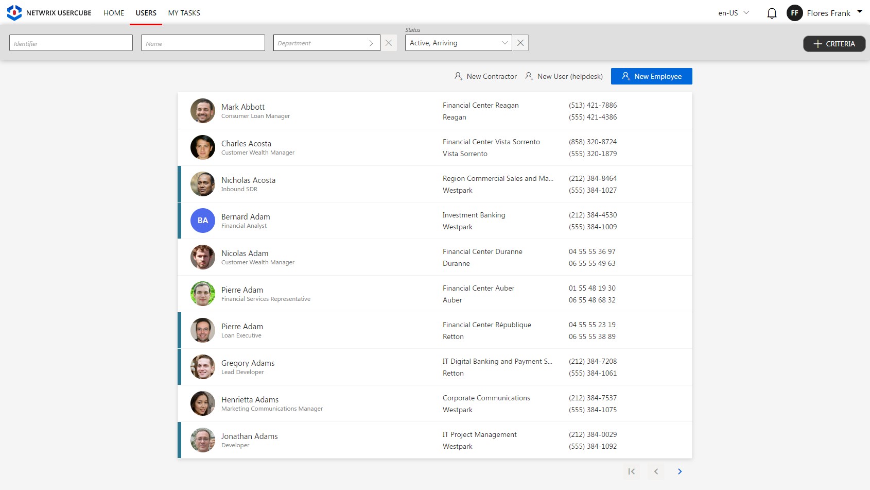
Task: Go to the next page of users
Action: pos(680,471)
